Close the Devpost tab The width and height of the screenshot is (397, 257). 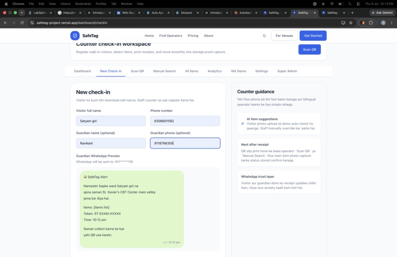[198, 13]
